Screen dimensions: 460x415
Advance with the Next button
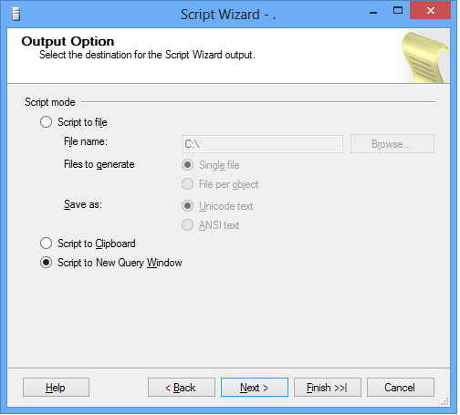click(255, 388)
